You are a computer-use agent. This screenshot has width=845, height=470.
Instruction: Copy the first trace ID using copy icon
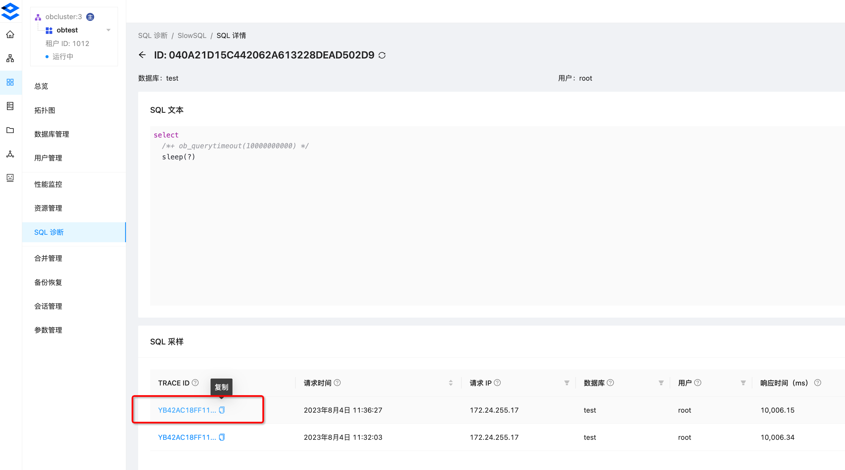point(222,410)
